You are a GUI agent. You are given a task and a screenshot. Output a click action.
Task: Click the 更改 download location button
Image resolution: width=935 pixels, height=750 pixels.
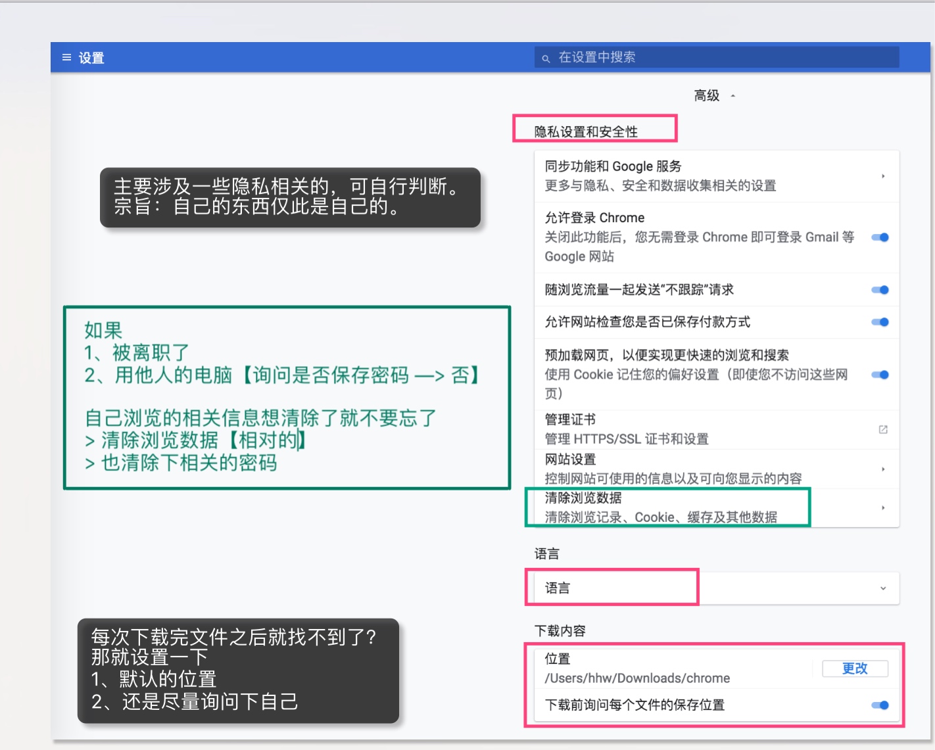[x=855, y=668]
